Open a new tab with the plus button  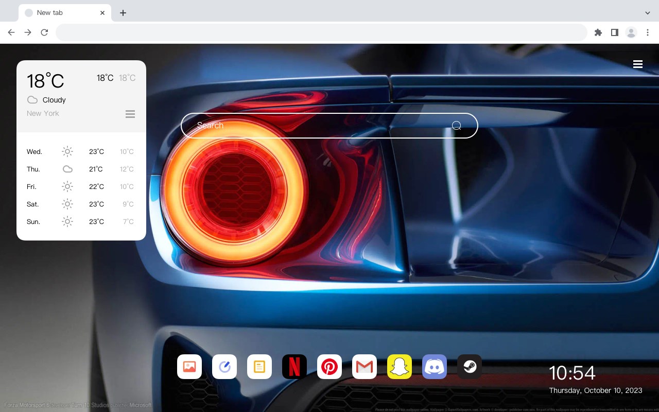[x=123, y=13]
